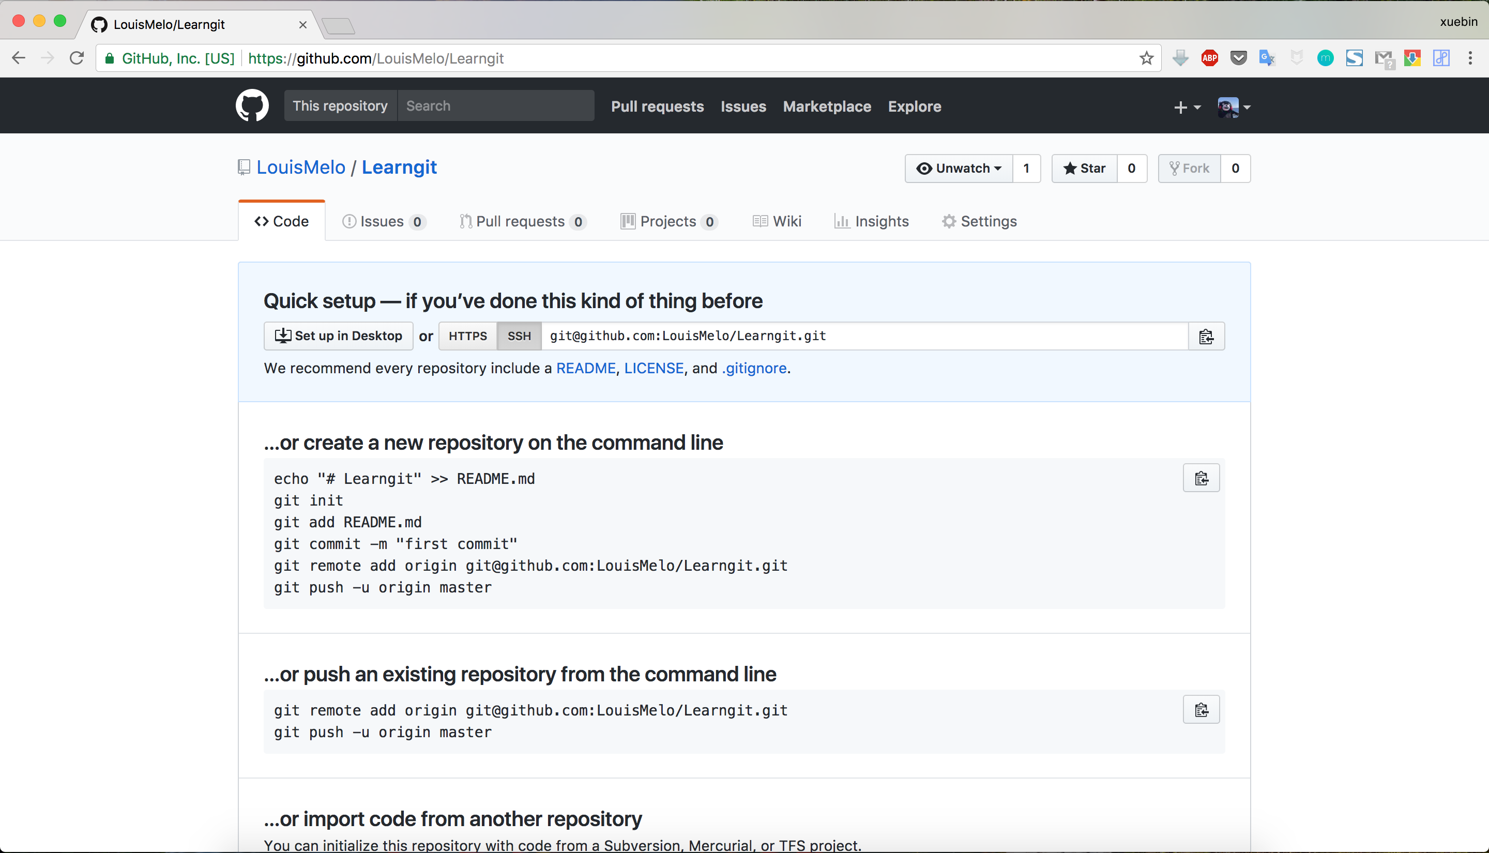Click the blue S extension icon

[1354, 58]
